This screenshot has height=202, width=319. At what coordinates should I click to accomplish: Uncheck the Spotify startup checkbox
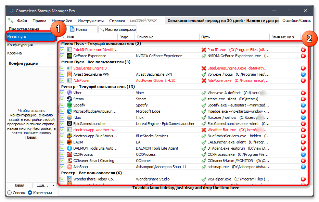click(x=62, y=105)
